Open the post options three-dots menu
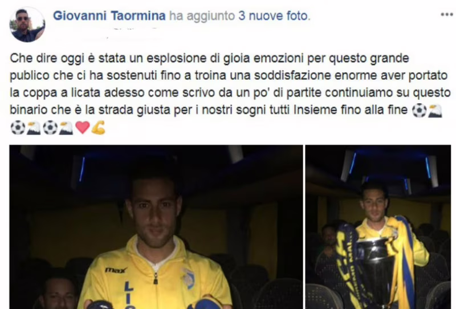Screen dimensions: 456x309 click(x=447, y=15)
